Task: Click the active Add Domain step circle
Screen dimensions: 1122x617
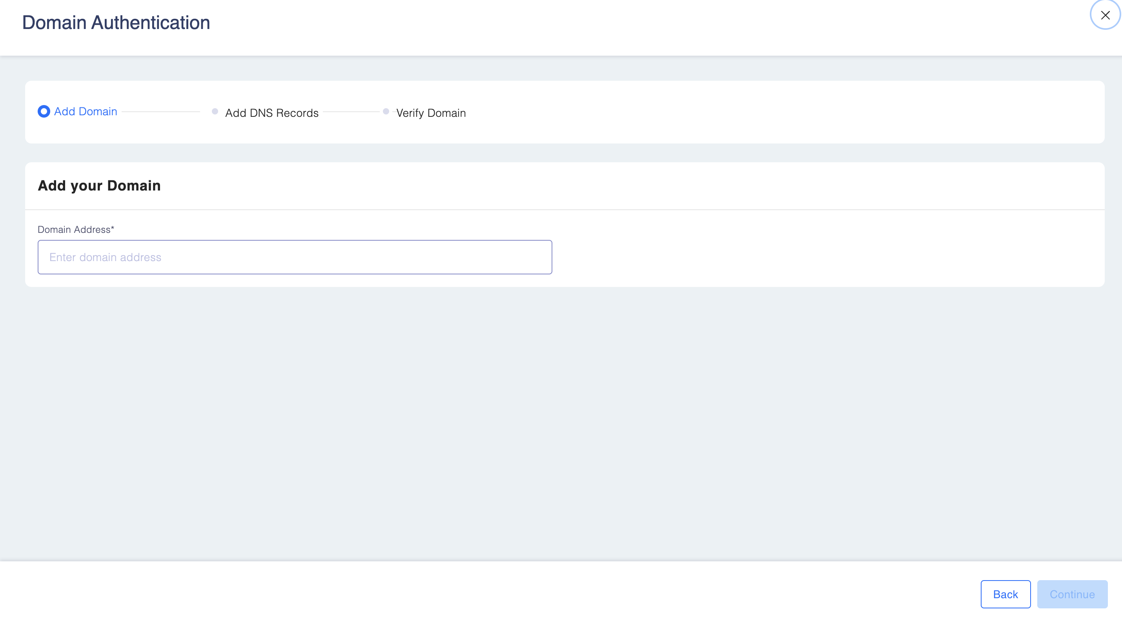Action: tap(44, 111)
